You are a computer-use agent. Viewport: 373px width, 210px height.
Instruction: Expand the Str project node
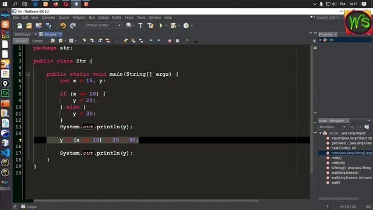[321, 40]
